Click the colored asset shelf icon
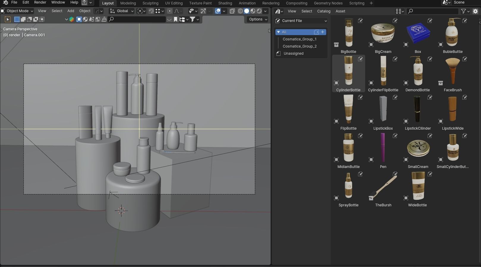 tap(72, 19)
